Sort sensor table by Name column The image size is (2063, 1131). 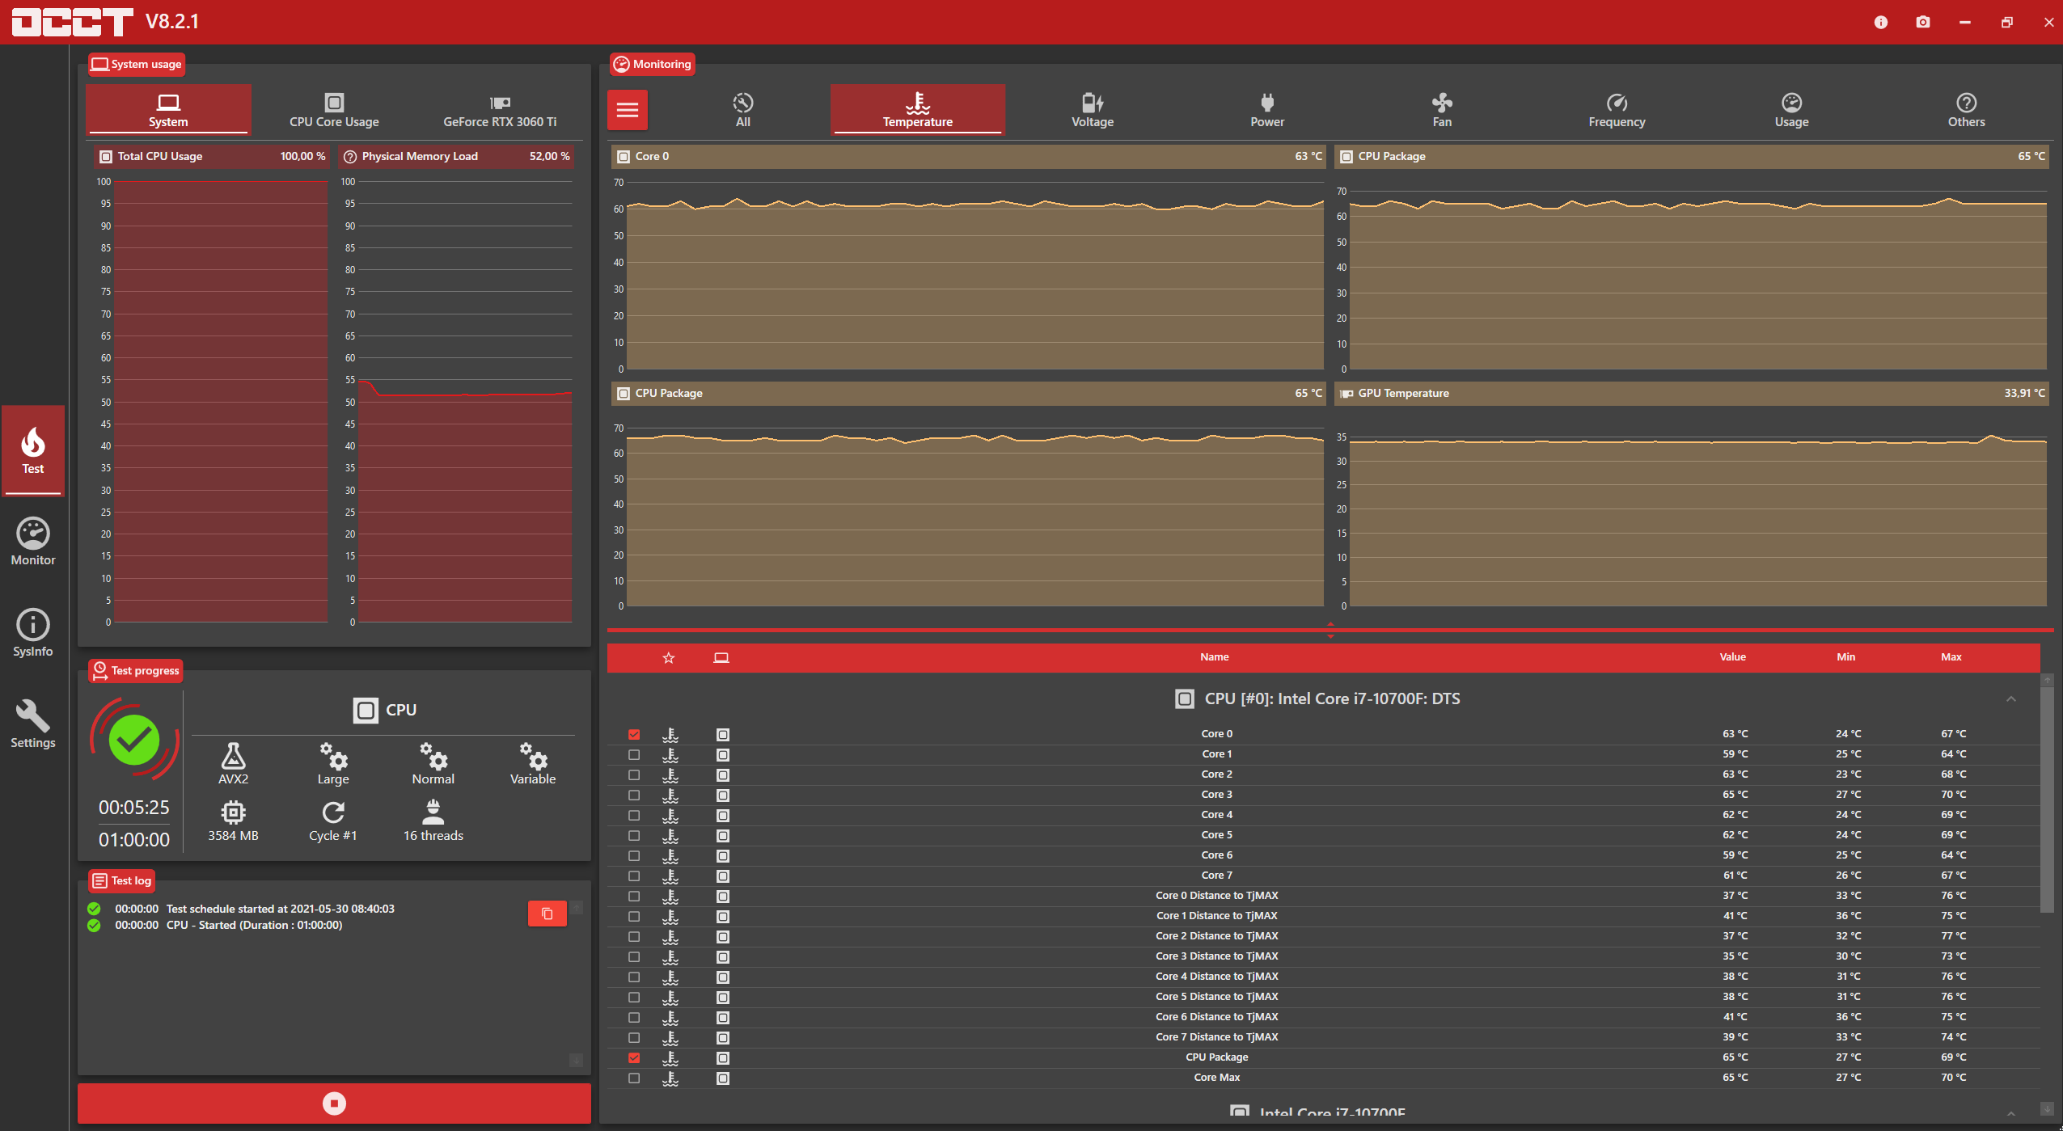(1215, 657)
